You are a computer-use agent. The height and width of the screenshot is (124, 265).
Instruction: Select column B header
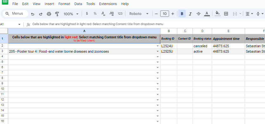coord(169,31)
